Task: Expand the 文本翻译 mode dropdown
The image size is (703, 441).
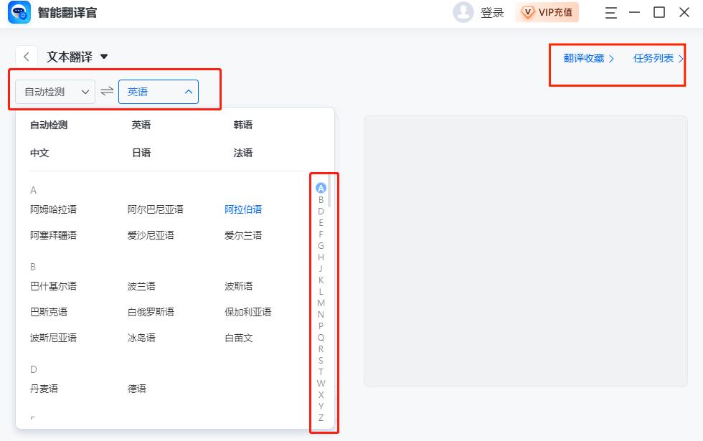Action: pyautogui.click(x=104, y=56)
